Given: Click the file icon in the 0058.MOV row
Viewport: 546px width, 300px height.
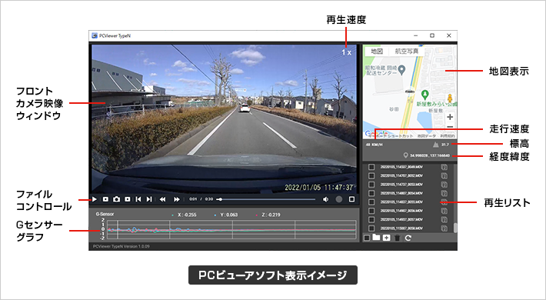Looking at the screenshot, I should tap(444, 228).
